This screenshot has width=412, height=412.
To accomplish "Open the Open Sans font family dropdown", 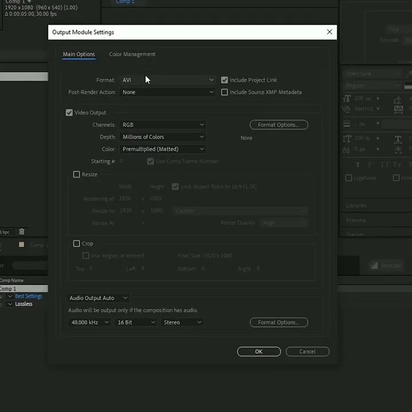I will [372, 74].
